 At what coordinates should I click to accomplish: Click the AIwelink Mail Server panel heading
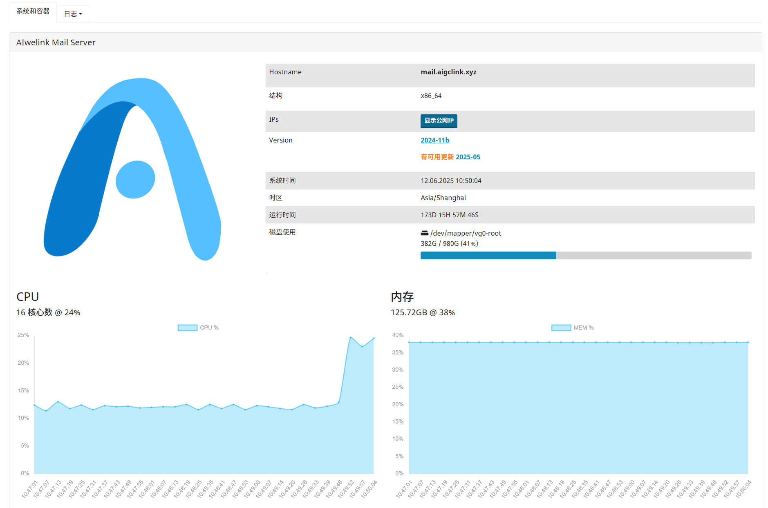click(56, 42)
